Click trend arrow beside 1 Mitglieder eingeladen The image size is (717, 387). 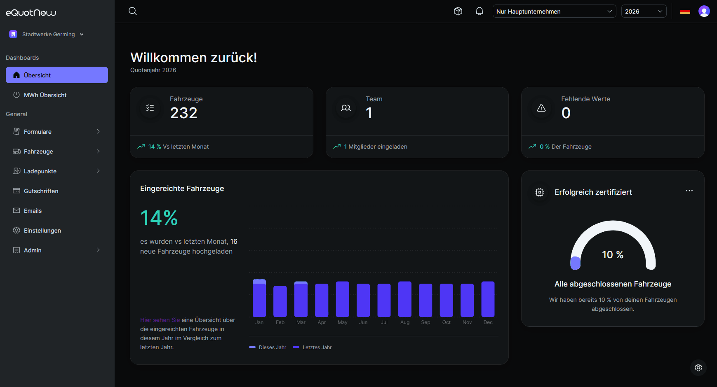pyautogui.click(x=337, y=147)
